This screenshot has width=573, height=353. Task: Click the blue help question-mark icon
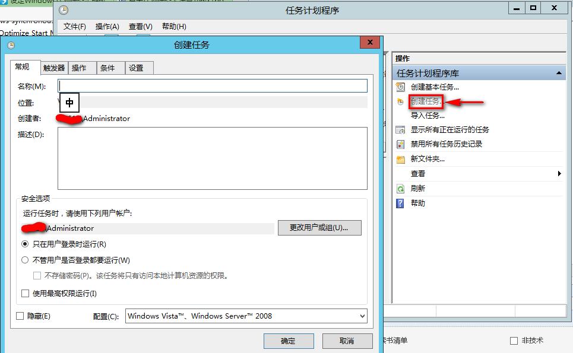click(401, 203)
